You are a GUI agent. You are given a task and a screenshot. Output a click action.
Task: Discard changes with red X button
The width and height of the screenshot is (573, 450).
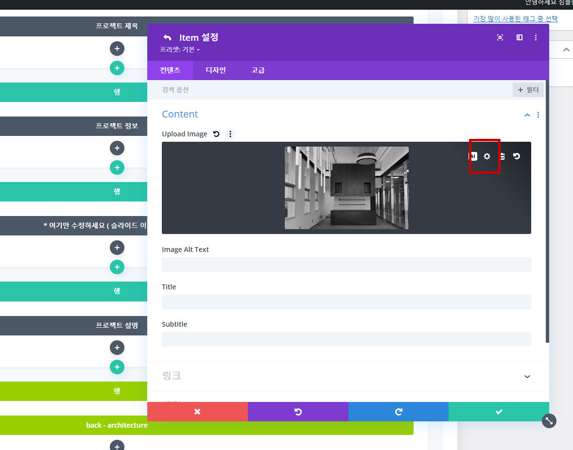[x=197, y=412]
